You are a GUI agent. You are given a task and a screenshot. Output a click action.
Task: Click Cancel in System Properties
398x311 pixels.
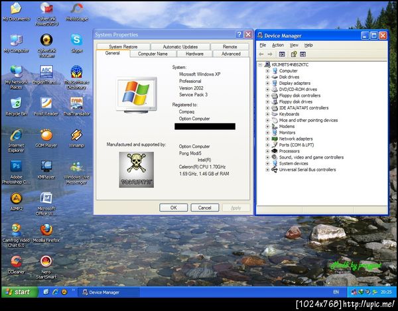[205, 208]
